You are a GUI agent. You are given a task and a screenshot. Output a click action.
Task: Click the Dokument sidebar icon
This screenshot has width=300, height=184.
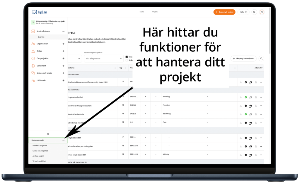click(x=33, y=66)
